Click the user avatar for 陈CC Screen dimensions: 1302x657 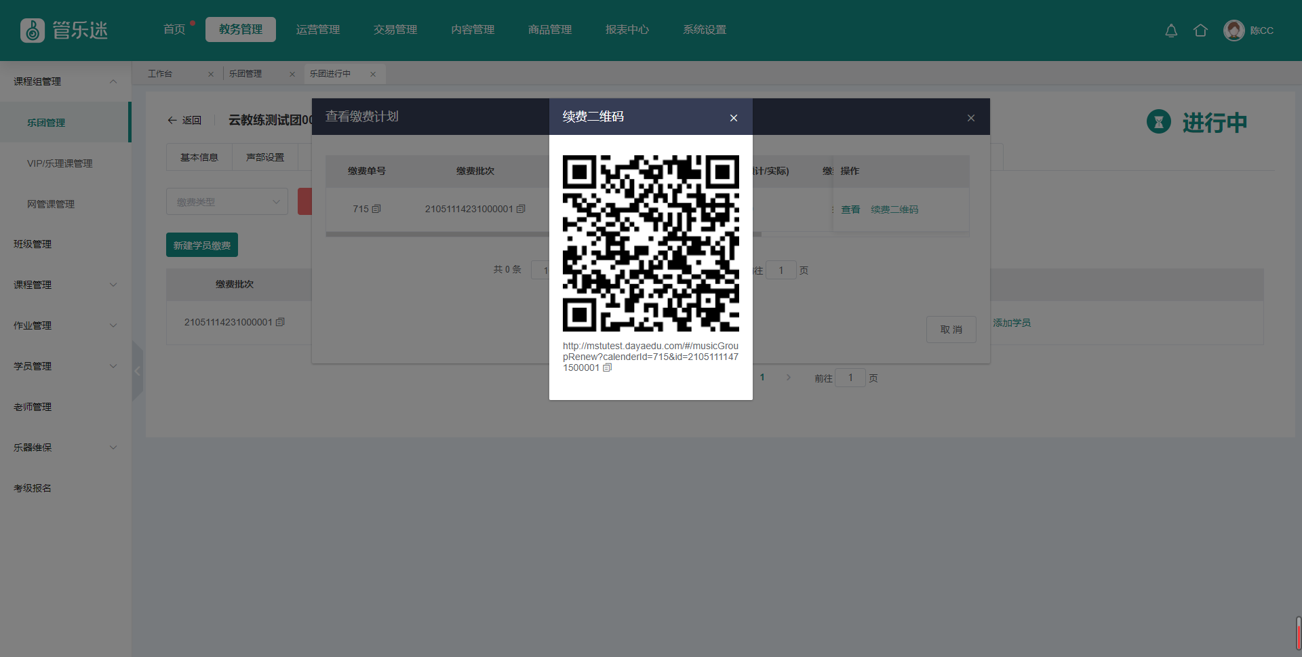tap(1234, 31)
